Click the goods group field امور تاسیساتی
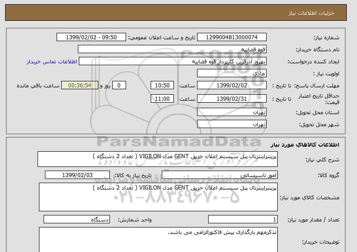 [x=219, y=175]
